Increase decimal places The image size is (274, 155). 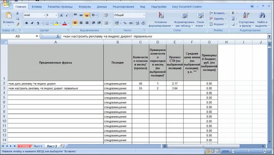pos(137,23)
